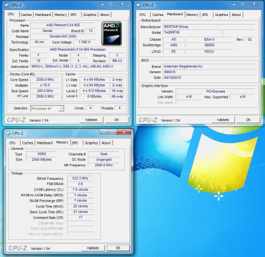265x257 pixels.
Task: Click the 'x 16.0' multiplier value
Action: tap(45, 85)
